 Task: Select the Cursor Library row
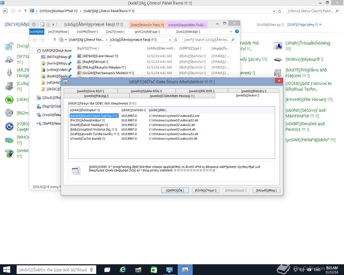pyautogui.click(x=172, y=139)
